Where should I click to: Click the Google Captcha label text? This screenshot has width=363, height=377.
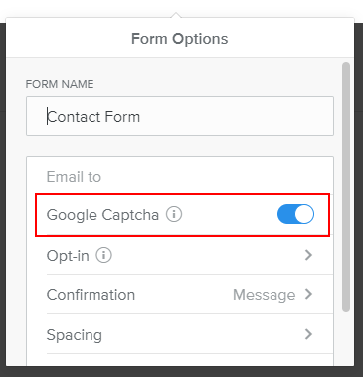102,215
